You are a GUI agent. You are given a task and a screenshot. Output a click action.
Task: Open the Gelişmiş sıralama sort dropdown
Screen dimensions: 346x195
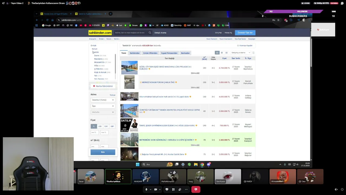pos(241,53)
